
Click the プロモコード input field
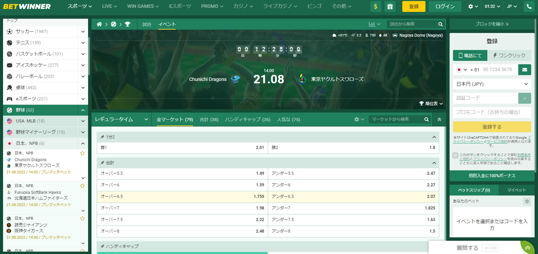[x=492, y=112]
